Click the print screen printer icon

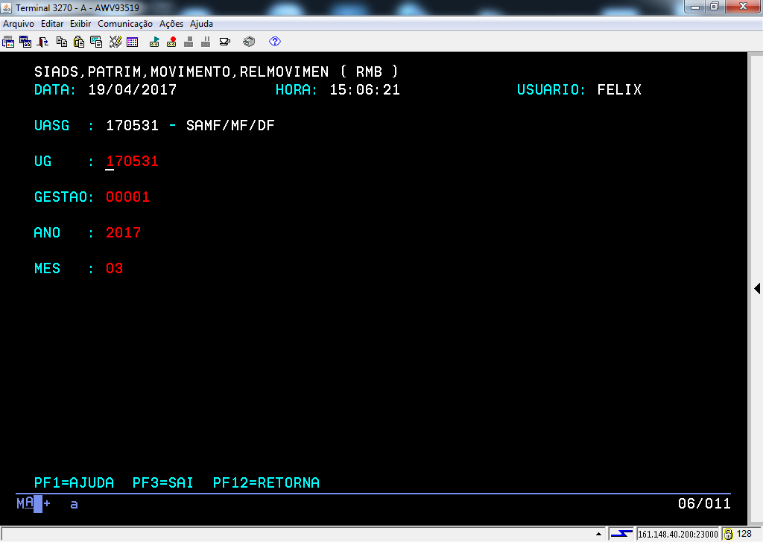tap(249, 42)
